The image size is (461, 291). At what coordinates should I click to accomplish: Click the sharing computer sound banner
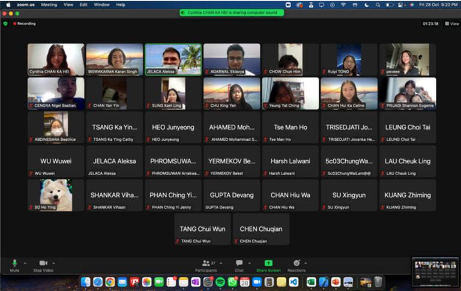point(232,13)
